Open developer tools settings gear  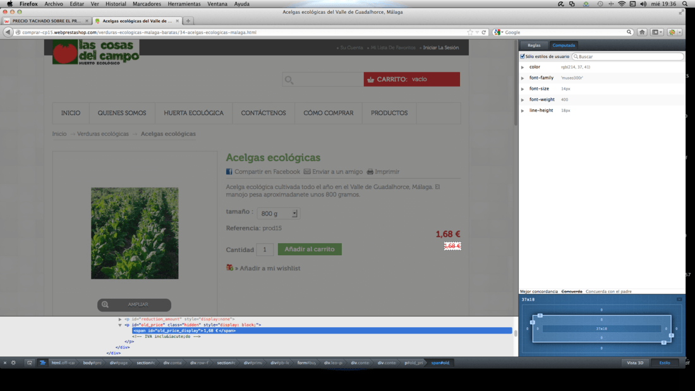tap(13, 363)
